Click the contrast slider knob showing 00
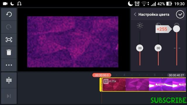187x105 pixels. 158,48
